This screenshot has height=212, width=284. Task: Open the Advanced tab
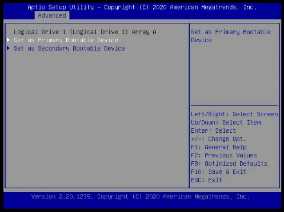[52, 15]
